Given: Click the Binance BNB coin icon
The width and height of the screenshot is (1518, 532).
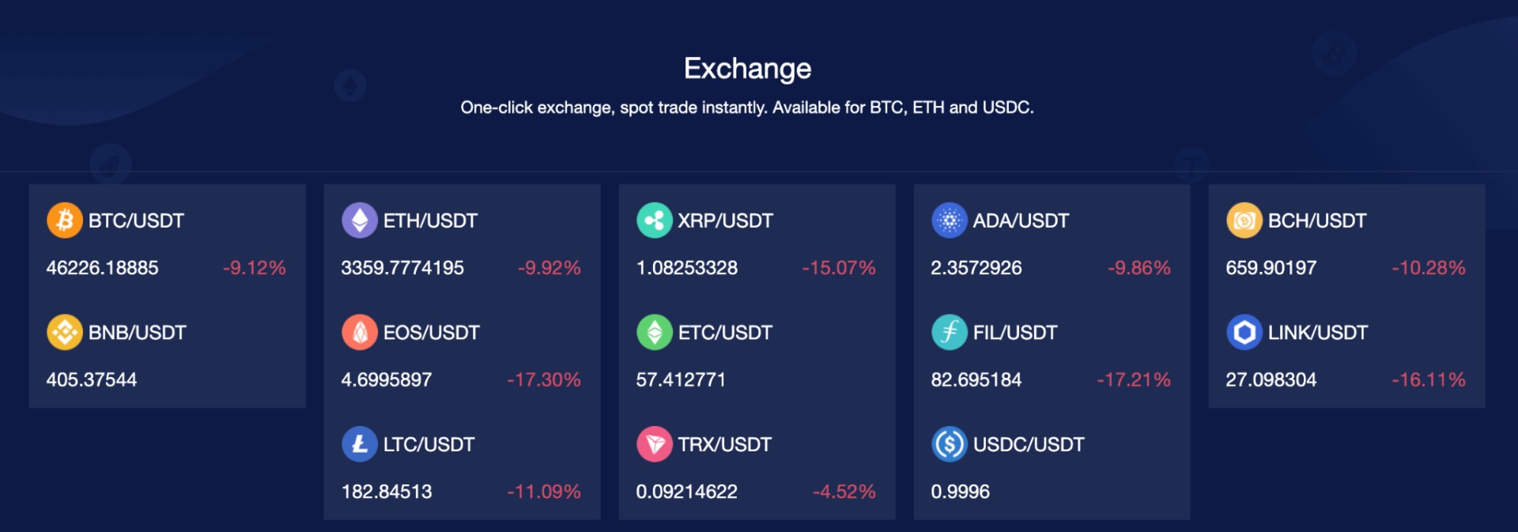Looking at the screenshot, I should (x=65, y=333).
